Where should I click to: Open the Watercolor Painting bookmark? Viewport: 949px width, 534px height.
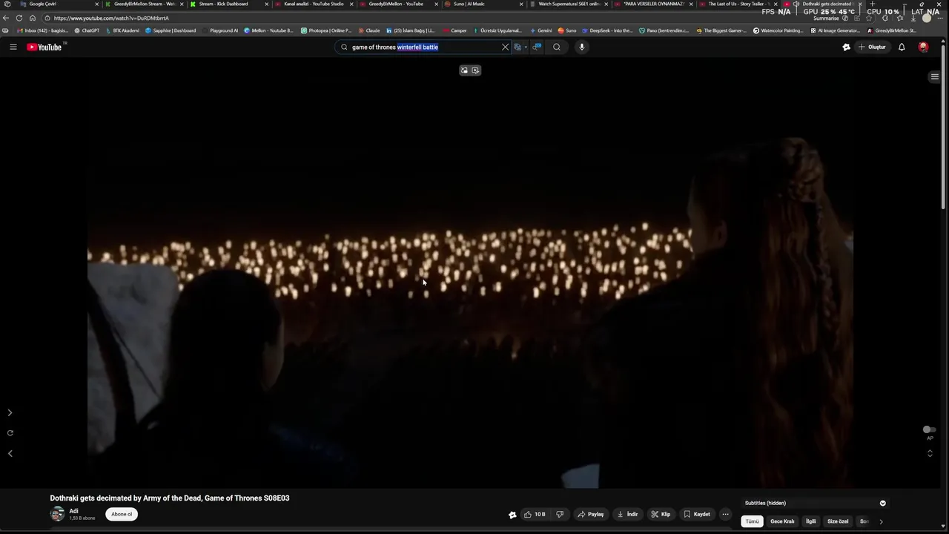point(778,30)
